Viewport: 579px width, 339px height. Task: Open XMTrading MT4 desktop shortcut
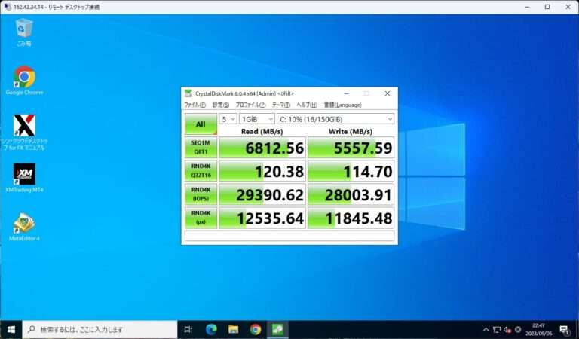[x=24, y=175]
